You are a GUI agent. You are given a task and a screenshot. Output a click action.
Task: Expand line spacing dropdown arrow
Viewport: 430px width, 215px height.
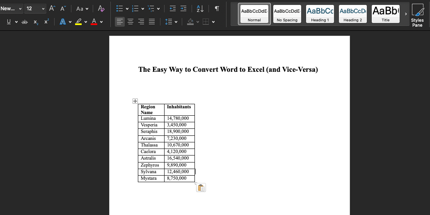pyautogui.click(x=176, y=22)
